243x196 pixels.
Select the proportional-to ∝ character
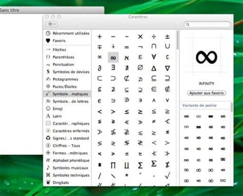(99, 57)
